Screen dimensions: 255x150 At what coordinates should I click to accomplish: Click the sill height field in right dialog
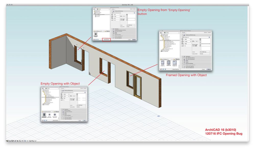(188, 44)
